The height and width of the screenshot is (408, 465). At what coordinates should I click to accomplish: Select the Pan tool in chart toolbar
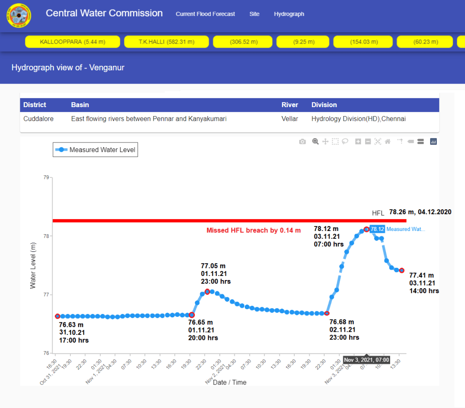(x=325, y=142)
